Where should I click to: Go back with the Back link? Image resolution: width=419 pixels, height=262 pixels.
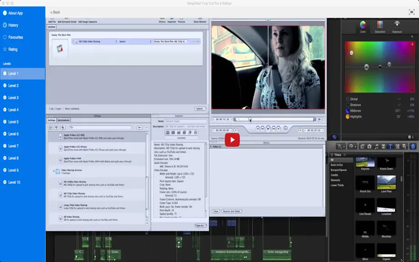[x=55, y=12]
